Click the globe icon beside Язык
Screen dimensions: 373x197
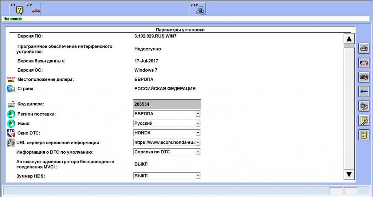11,124
